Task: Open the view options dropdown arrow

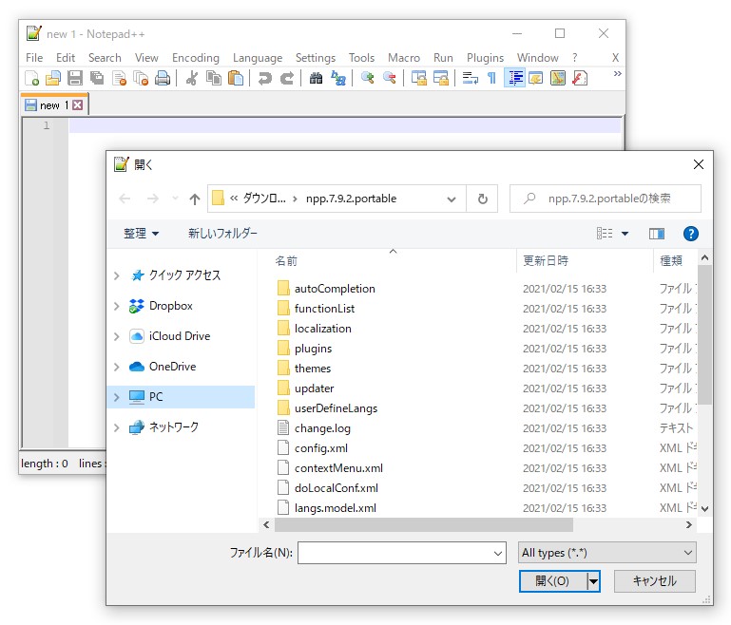Action: pyautogui.click(x=625, y=234)
